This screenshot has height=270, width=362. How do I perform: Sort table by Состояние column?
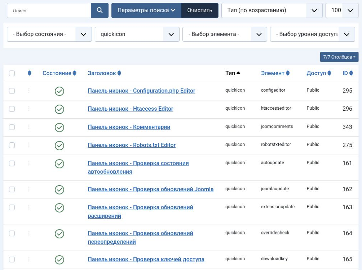(x=59, y=73)
